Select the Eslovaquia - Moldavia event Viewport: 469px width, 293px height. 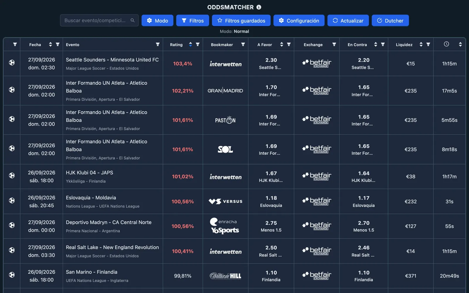coord(91,198)
